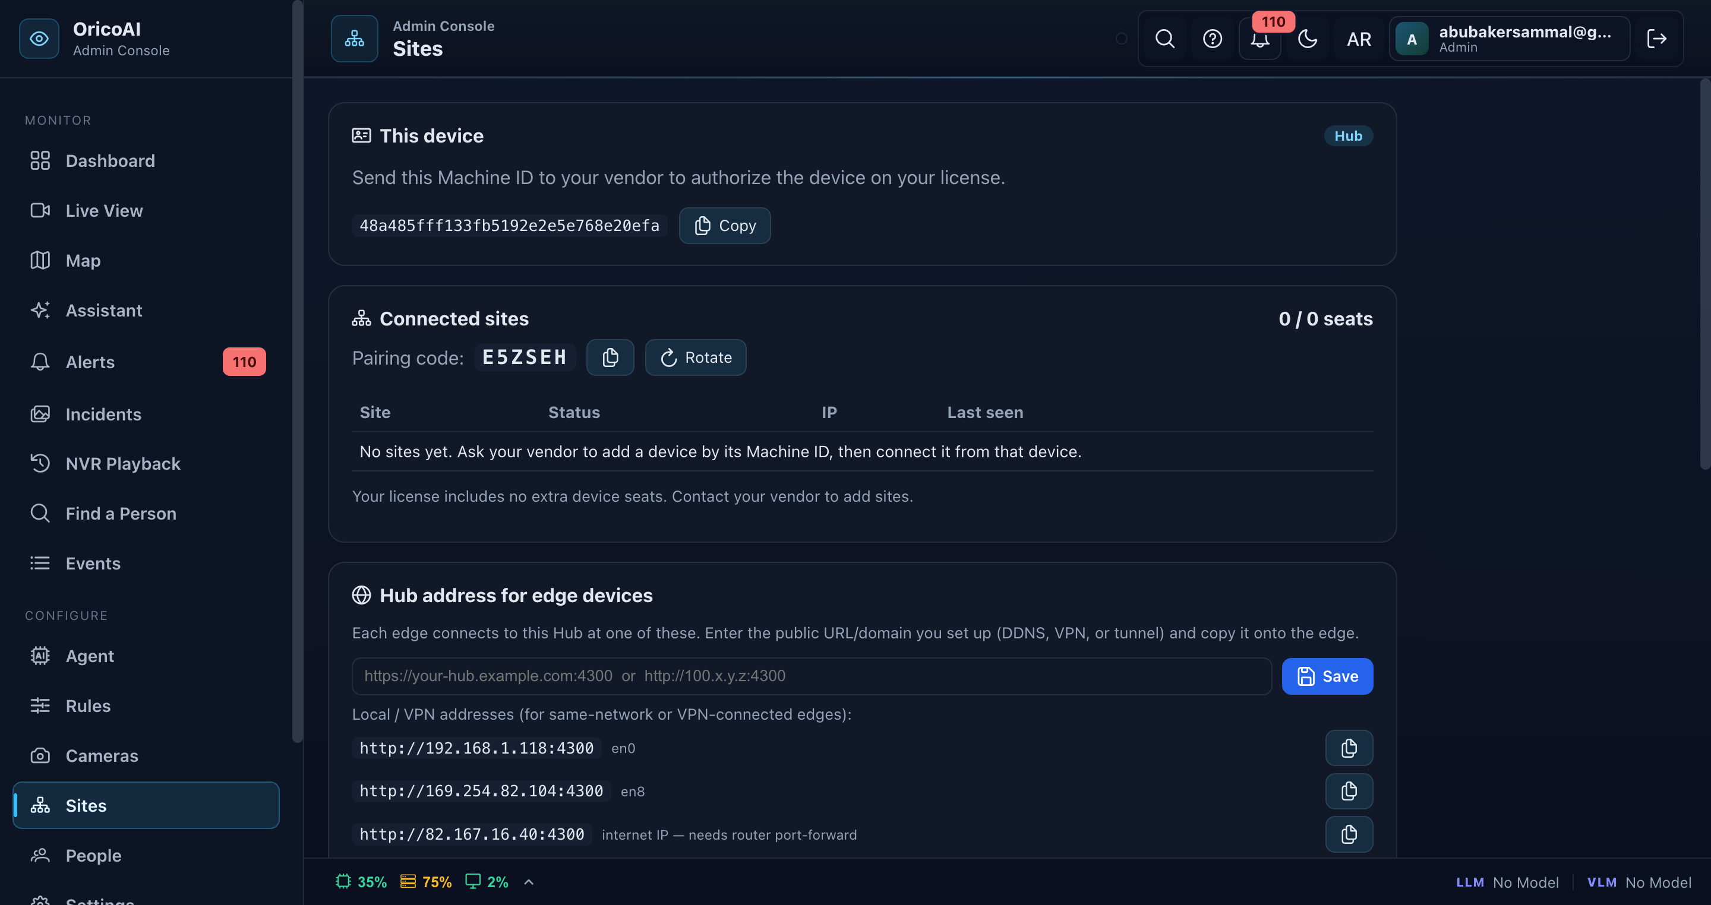Open Cameras configuration
Image resolution: width=1711 pixels, height=905 pixels.
click(x=146, y=755)
